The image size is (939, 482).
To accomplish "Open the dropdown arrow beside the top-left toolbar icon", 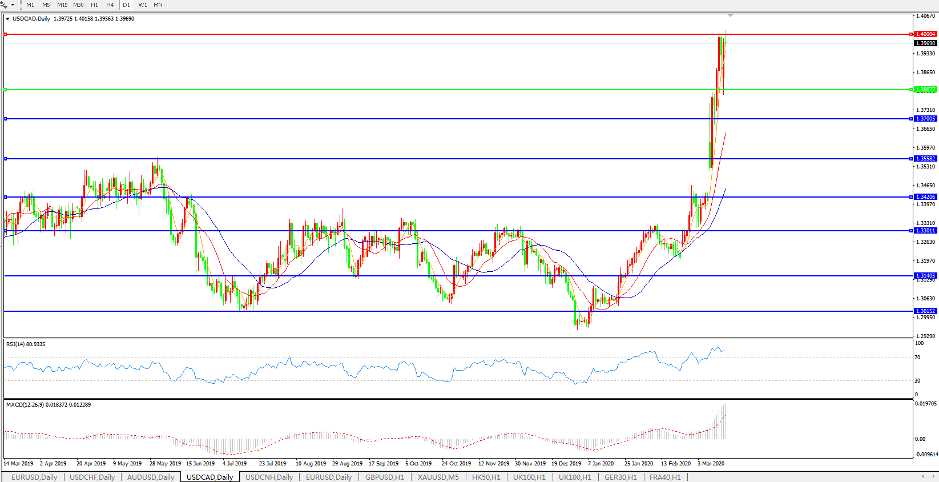I will point(13,5).
